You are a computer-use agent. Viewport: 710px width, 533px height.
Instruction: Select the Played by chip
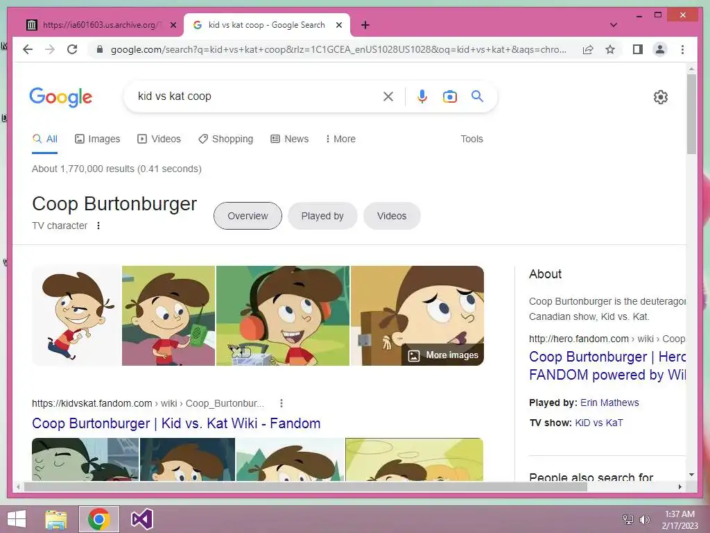point(322,216)
